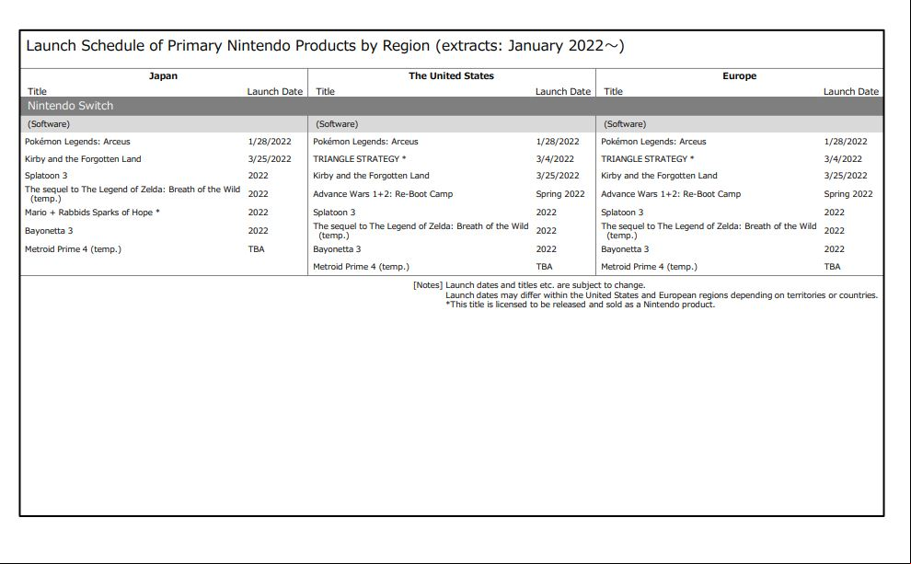Select 'Splatoon 3' in the Japan list
911x564 pixels.
pyautogui.click(x=46, y=176)
